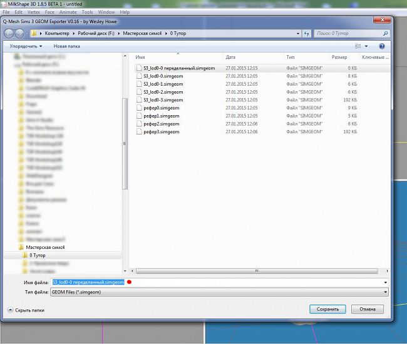Click the Новая папка button

67,46
